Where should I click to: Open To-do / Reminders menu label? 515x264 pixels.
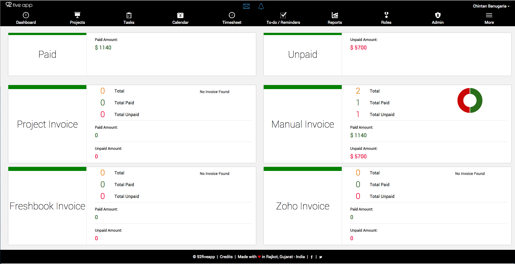pyautogui.click(x=283, y=22)
